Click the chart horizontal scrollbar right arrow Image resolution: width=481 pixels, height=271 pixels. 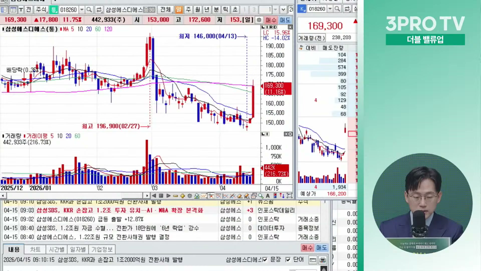pyautogui.click(x=147, y=195)
